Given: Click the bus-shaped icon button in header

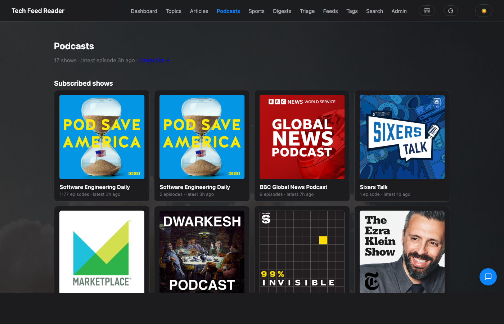Looking at the screenshot, I should (x=427, y=11).
